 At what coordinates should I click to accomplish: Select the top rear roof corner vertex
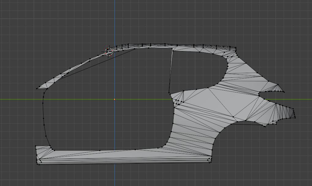tap(236, 47)
